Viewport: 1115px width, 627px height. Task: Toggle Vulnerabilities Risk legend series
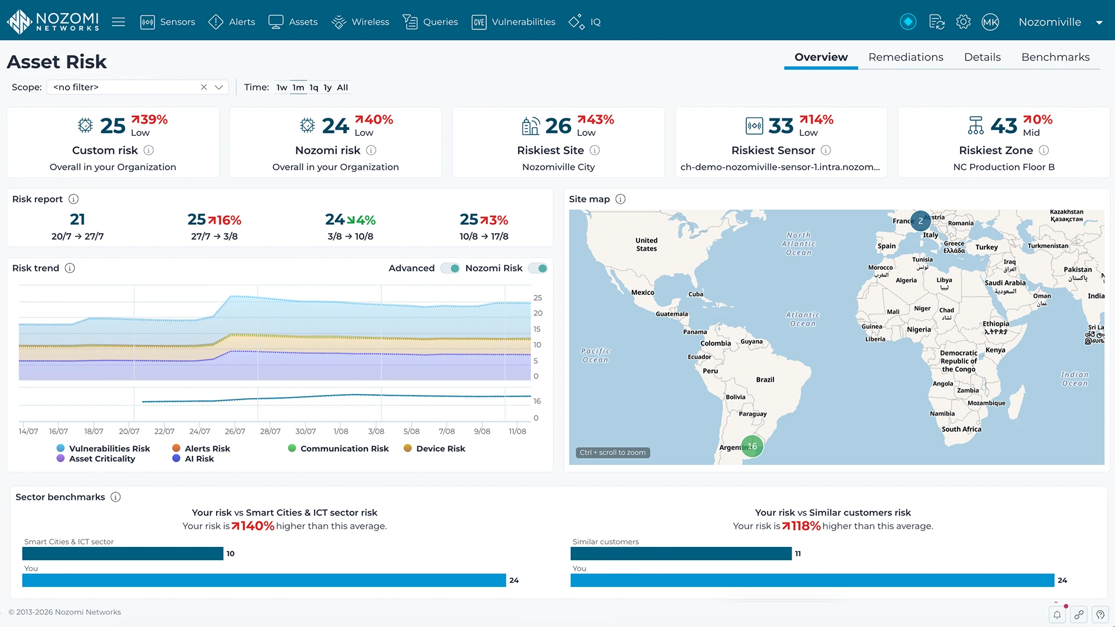point(103,448)
